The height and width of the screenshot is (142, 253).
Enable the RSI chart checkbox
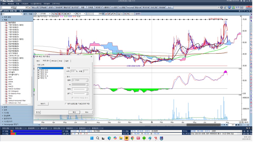click(x=38, y=68)
